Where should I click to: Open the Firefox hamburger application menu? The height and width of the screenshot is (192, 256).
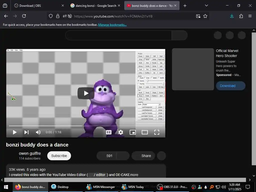point(250,16)
